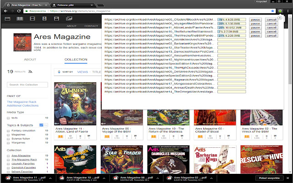Cancel the AresMagazine10 ReturnoftheStainless download
This screenshot has width=293, height=183.
[x=271, y=32]
